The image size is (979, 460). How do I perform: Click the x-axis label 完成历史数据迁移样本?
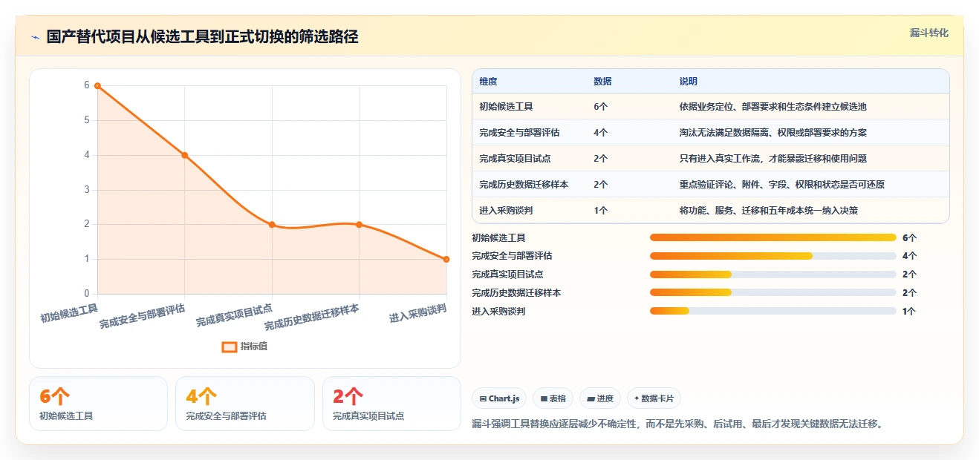click(x=312, y=318)
